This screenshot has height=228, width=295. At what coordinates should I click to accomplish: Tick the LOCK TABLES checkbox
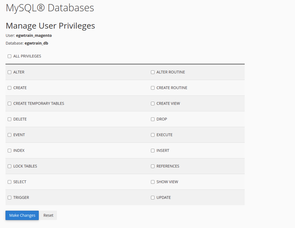pyautogui.click(x=10, y=166)
